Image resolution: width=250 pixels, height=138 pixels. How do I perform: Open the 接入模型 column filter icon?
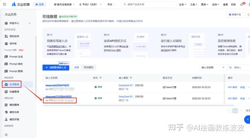tap(131, 78)
